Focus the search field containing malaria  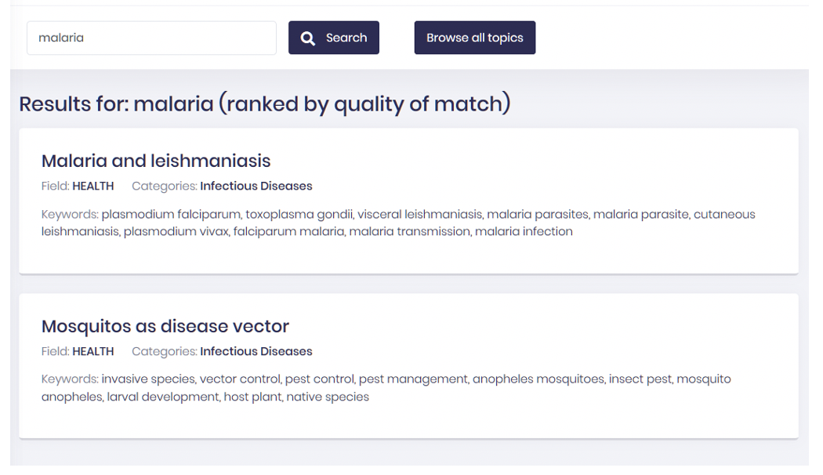tap(152, 38)
